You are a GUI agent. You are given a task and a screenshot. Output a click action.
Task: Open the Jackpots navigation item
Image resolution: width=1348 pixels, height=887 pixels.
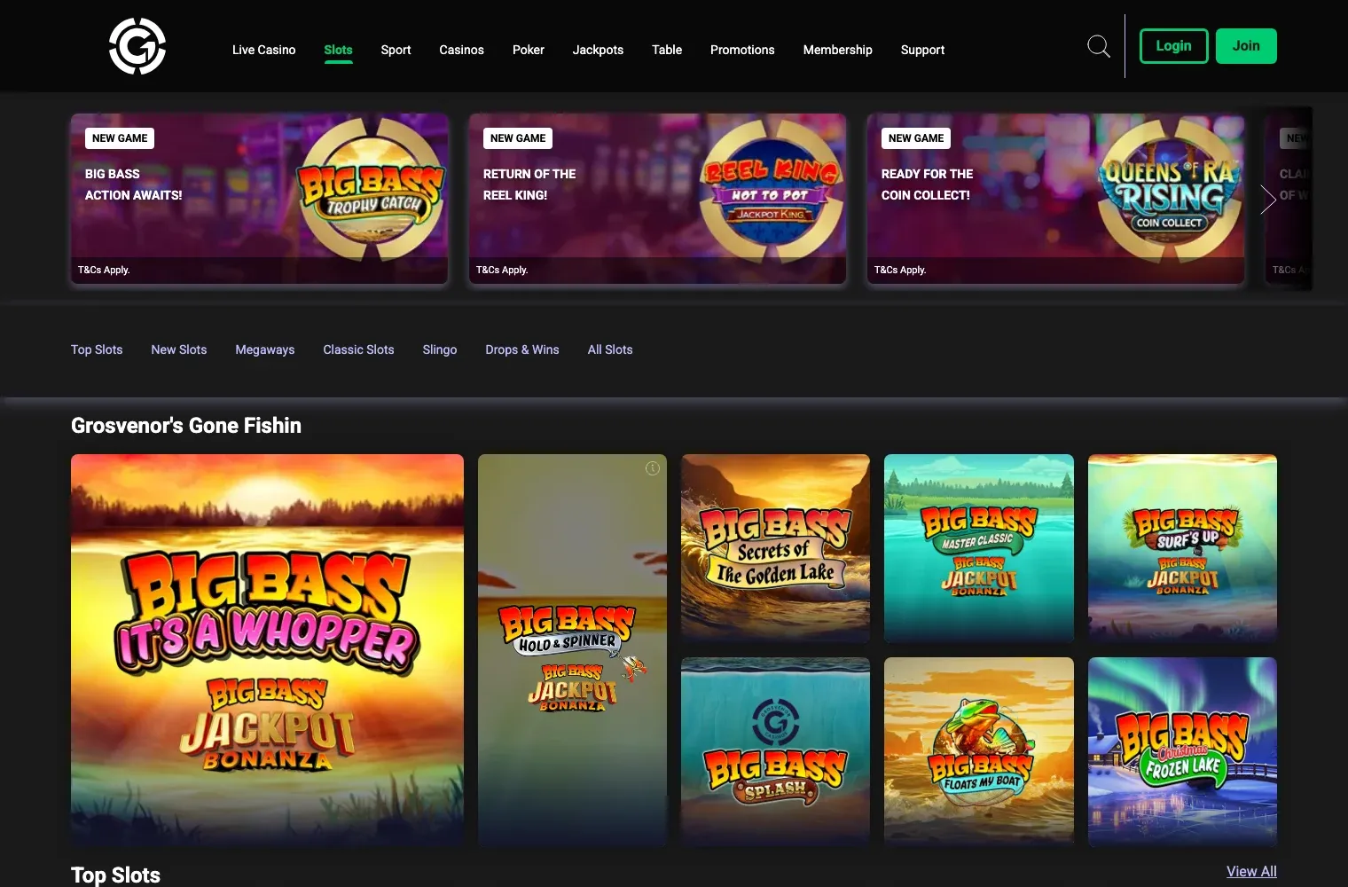pyautogui.click(x=598, y=50)
